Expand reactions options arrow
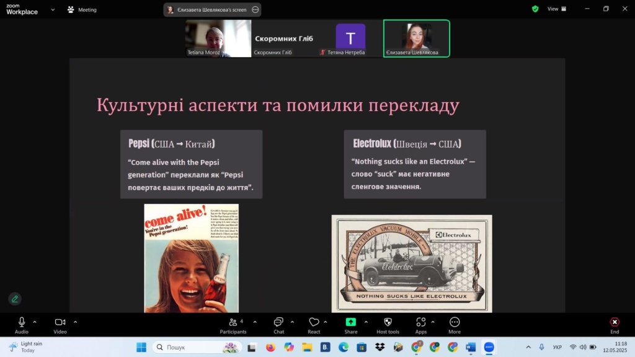Viewport: 635px width, 357px height. pyautogui.click(x=326, y=322)
